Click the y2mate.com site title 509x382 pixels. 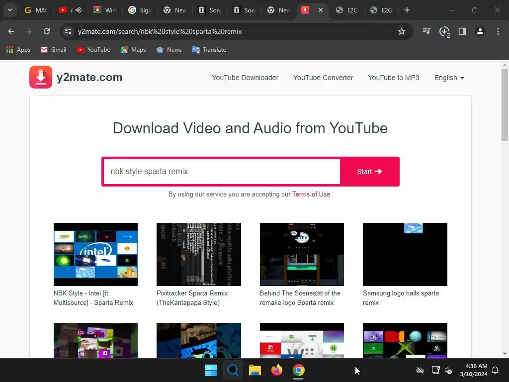pos(89,77)
